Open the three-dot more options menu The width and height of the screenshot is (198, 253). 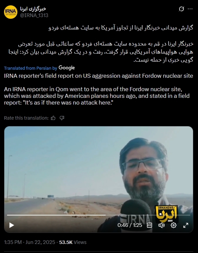[190, 9]
